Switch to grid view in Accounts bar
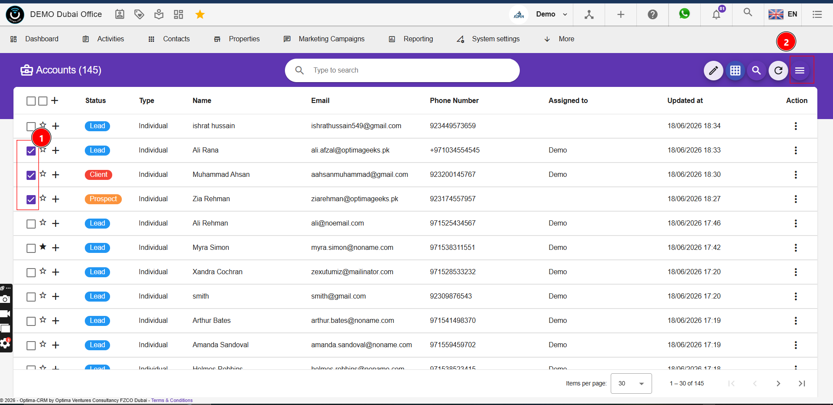This screenshot has width=833, height=405. tap(735, 70)
